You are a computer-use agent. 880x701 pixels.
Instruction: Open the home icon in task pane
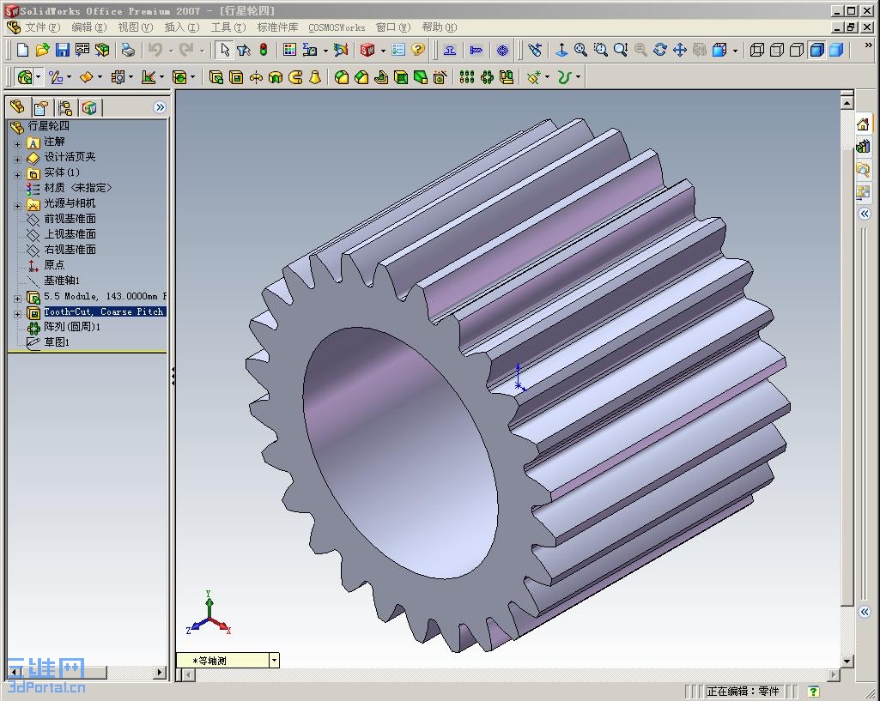tap(863, 124)
